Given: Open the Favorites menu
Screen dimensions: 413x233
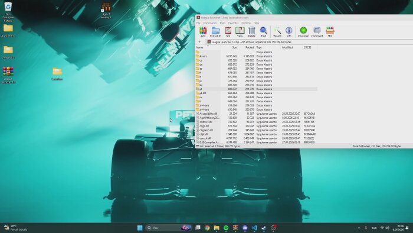Looking at the screenshot, I should click(233, 23).
